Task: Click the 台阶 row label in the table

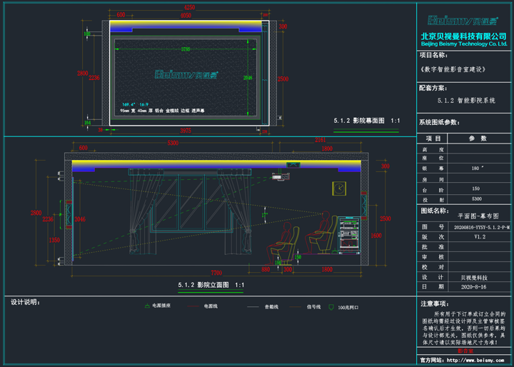Action: click(433, 189)
